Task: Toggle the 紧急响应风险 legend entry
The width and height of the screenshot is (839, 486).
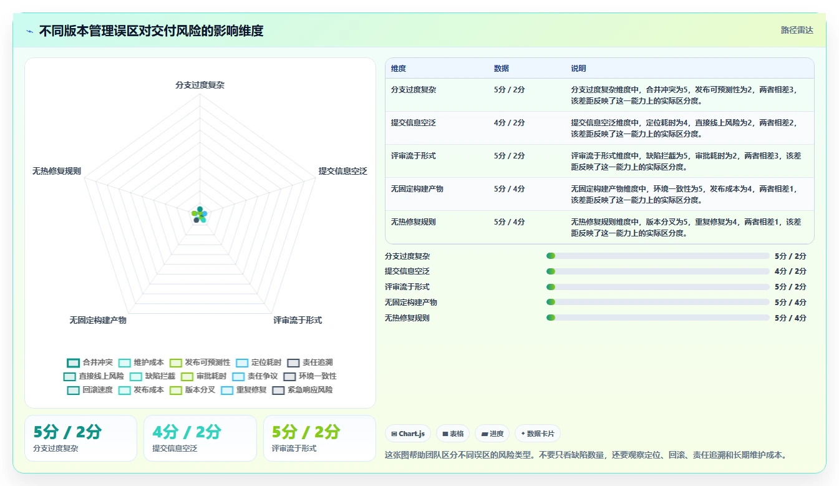Action: click(303, 390)
